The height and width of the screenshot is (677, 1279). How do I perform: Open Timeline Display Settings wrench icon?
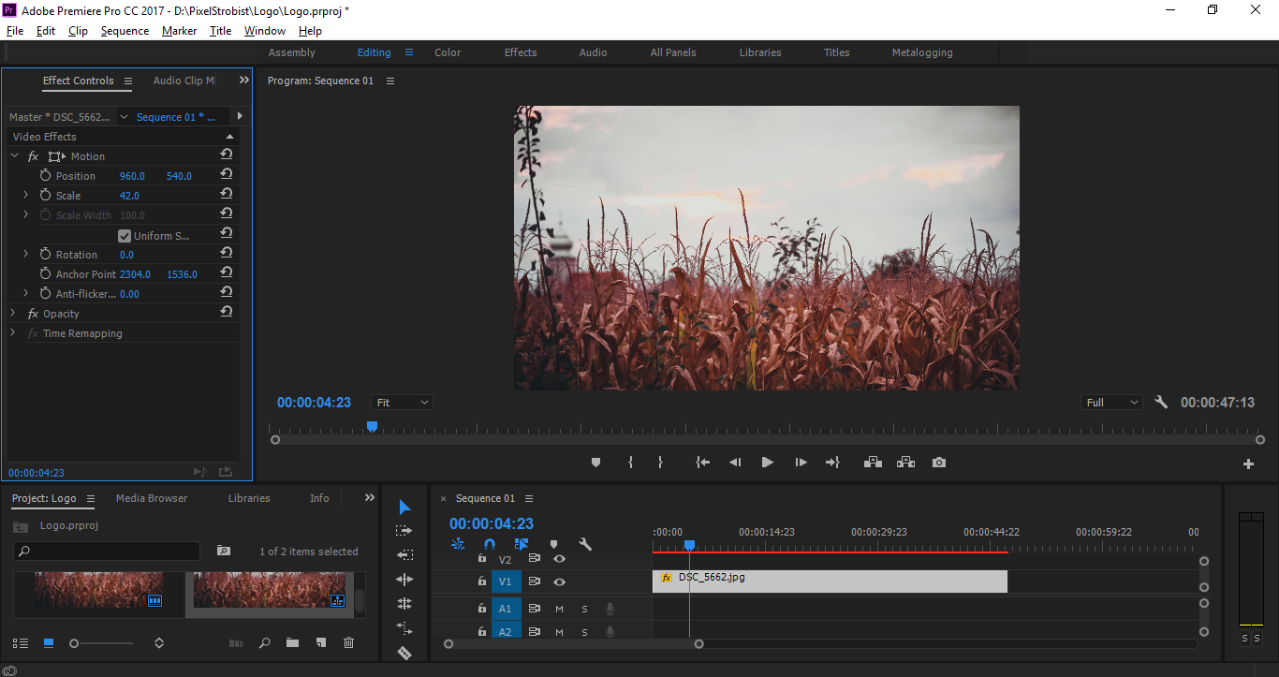click(585, 544)
